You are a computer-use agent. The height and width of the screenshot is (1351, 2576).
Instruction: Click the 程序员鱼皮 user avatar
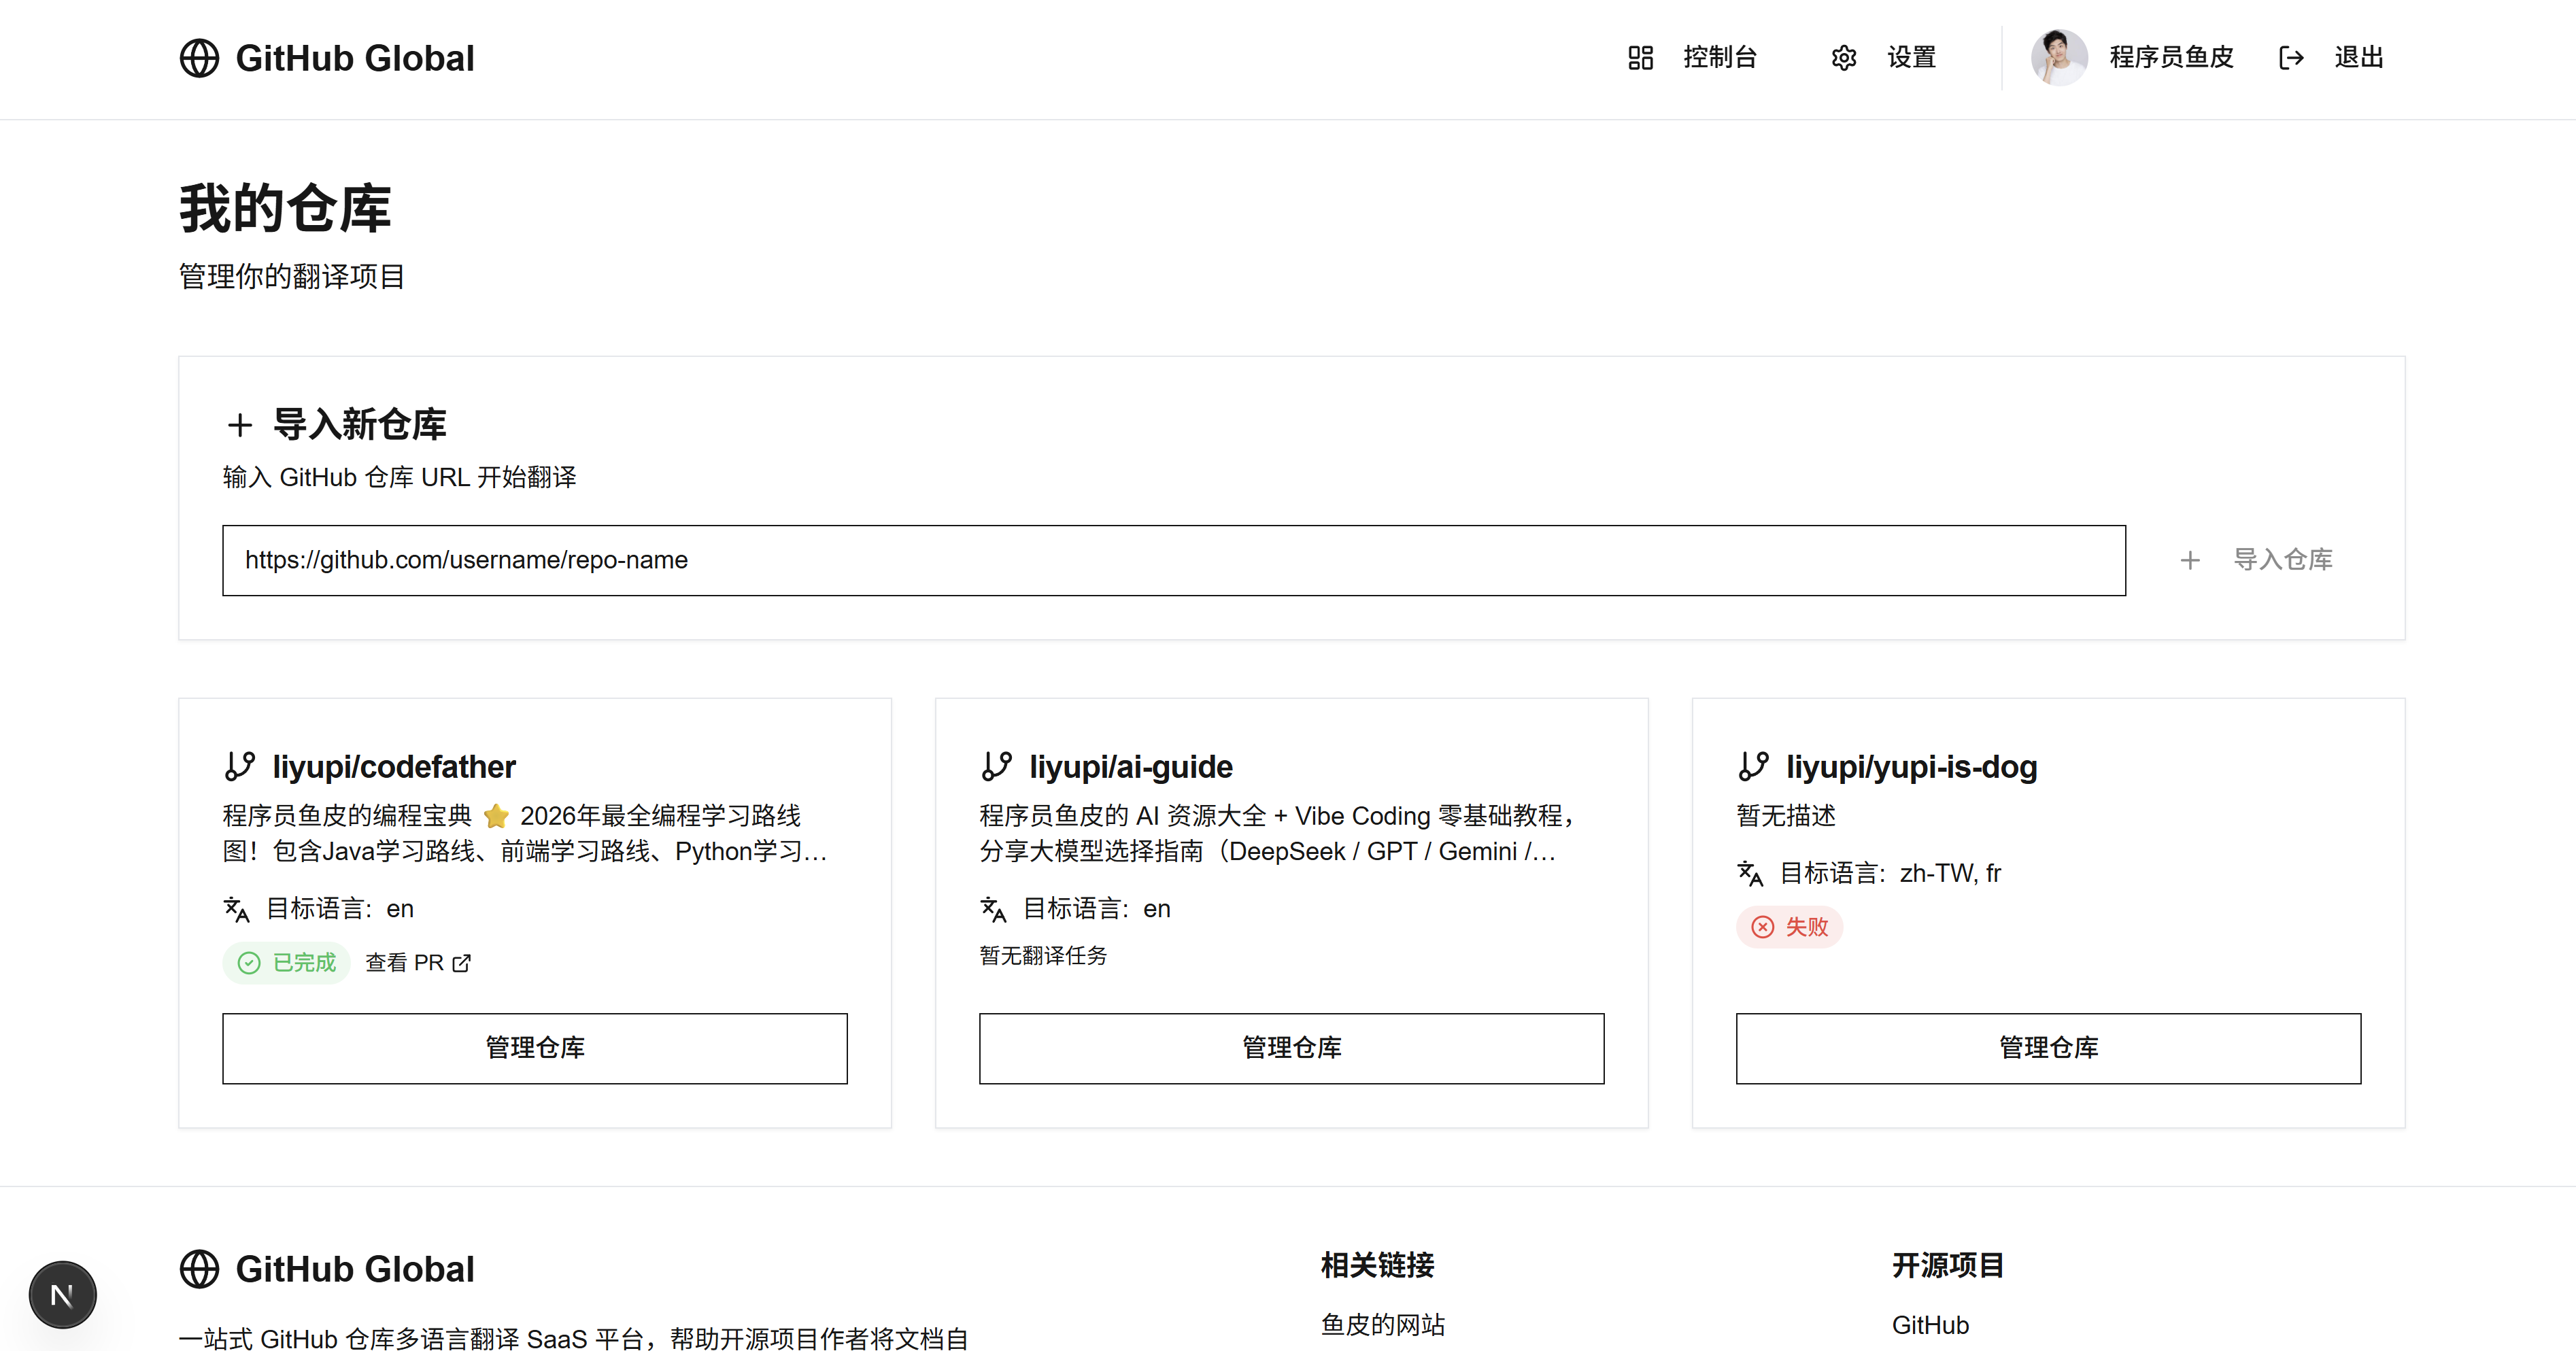click(2059, 58)
